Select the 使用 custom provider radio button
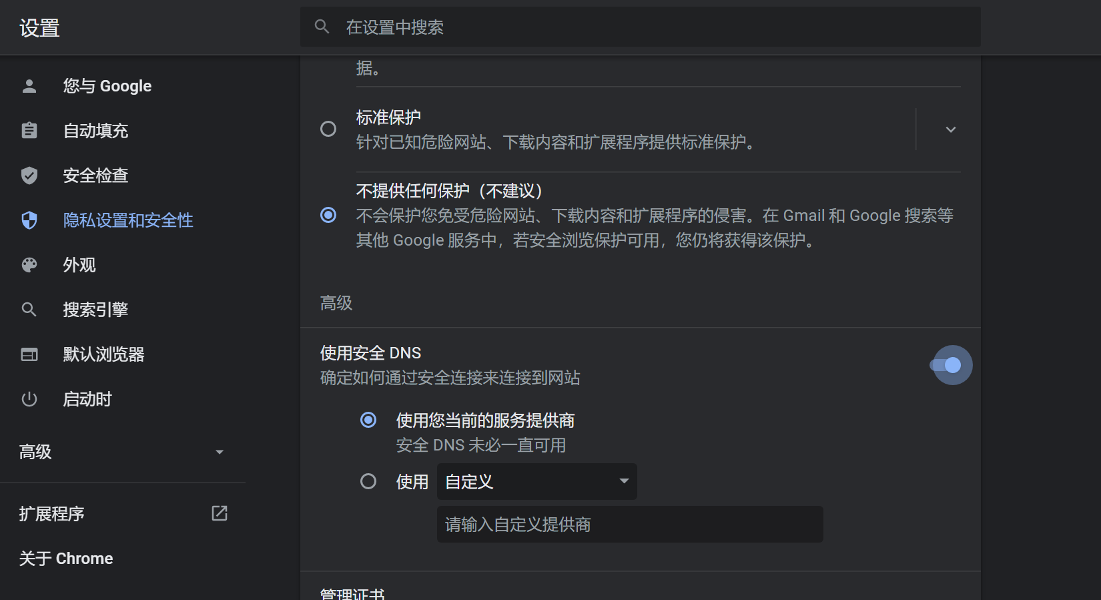Screen dimensions: 1101x600 [368, 481]
